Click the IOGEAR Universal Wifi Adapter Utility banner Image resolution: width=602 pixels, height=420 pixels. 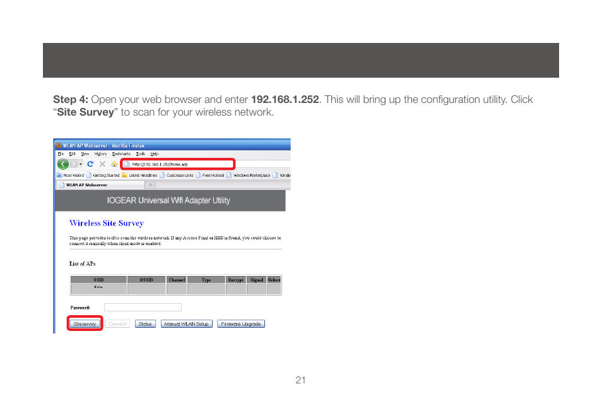click(170, 200)
